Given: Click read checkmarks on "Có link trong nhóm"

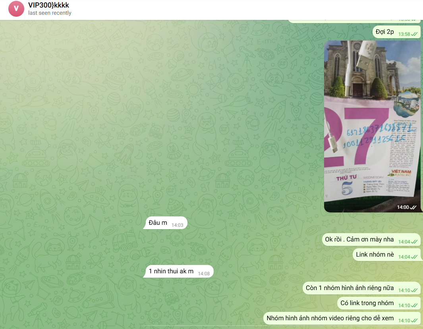Looking at the screenshot, I should 414,306.
